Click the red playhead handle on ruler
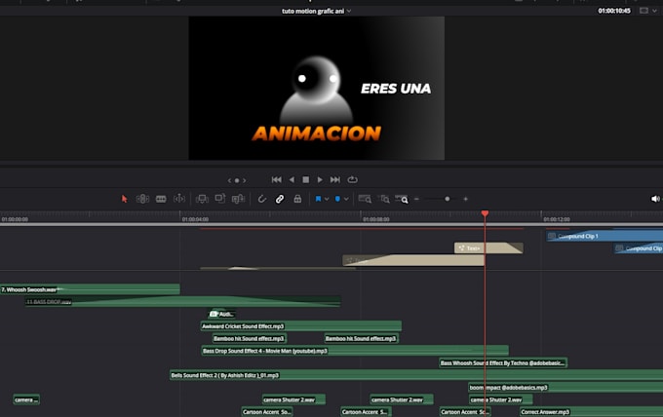Screen dimensions: 663x417 (485, 213)
